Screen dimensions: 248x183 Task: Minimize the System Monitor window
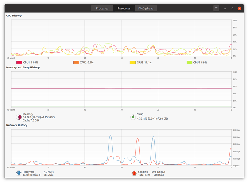click(x=225, y=8)
